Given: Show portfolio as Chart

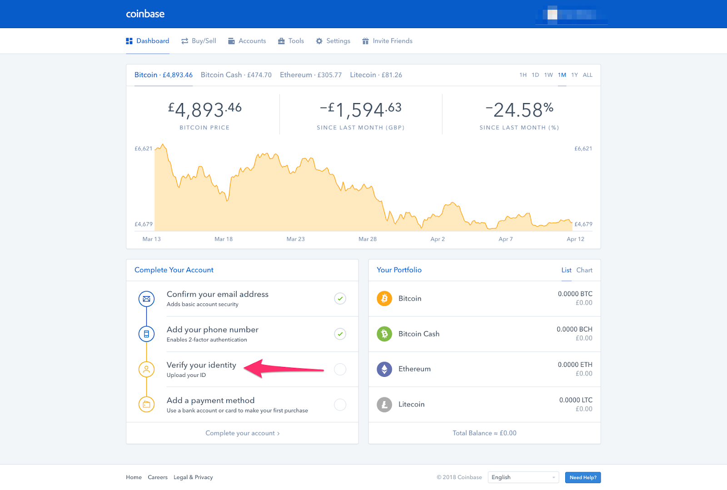Looking at the screenshot, I should pos(584,270).
